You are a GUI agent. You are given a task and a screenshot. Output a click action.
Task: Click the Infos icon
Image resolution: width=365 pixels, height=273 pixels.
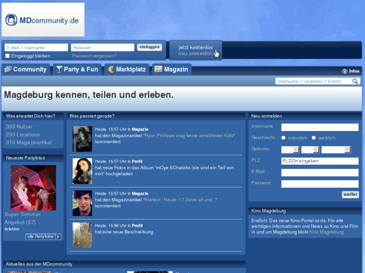pos(344,71)
